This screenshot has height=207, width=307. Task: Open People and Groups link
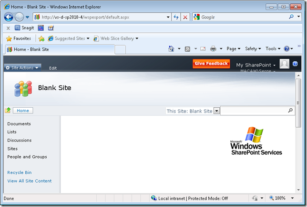point(27,157)
